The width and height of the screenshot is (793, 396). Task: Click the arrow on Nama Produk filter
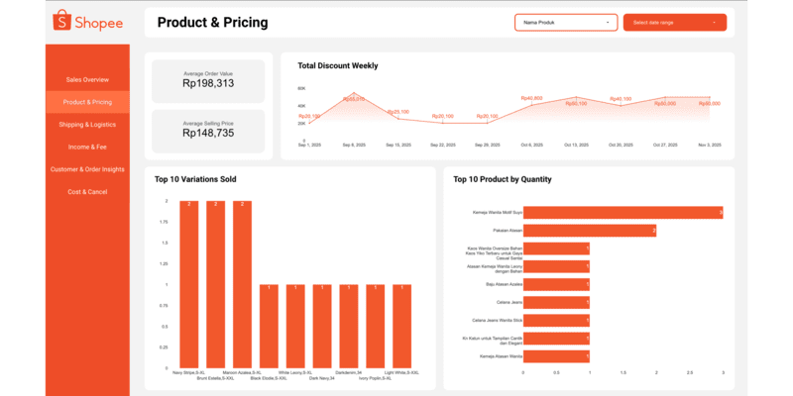pyautogui.click(x=607, y=22)
